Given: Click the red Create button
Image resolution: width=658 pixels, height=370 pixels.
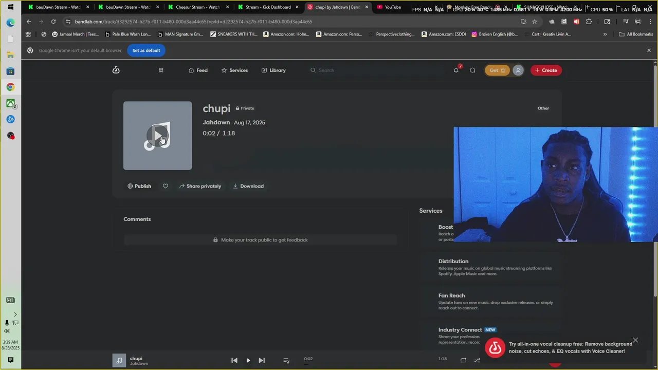Looking at the screenshot, I should (x=546, y=70).
